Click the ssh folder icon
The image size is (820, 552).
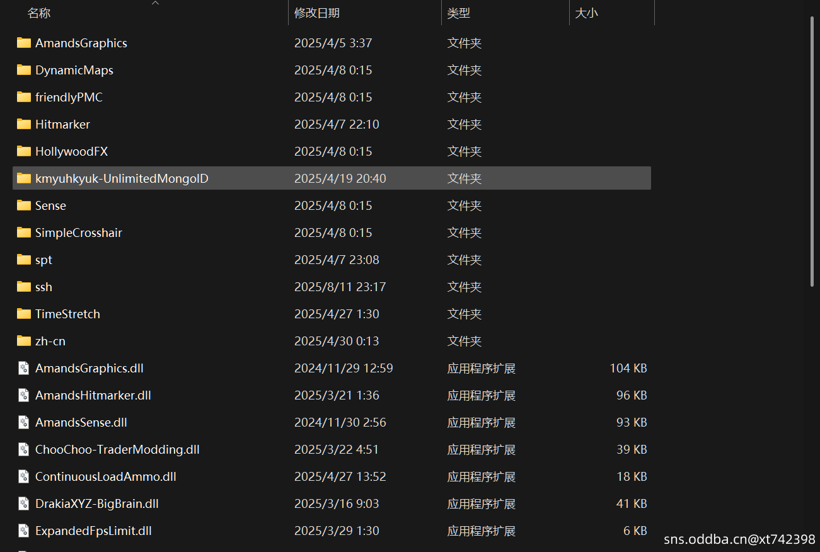[x=24, y=287]
